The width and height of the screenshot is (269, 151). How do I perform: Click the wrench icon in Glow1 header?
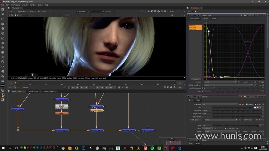[x=198, y=97]
